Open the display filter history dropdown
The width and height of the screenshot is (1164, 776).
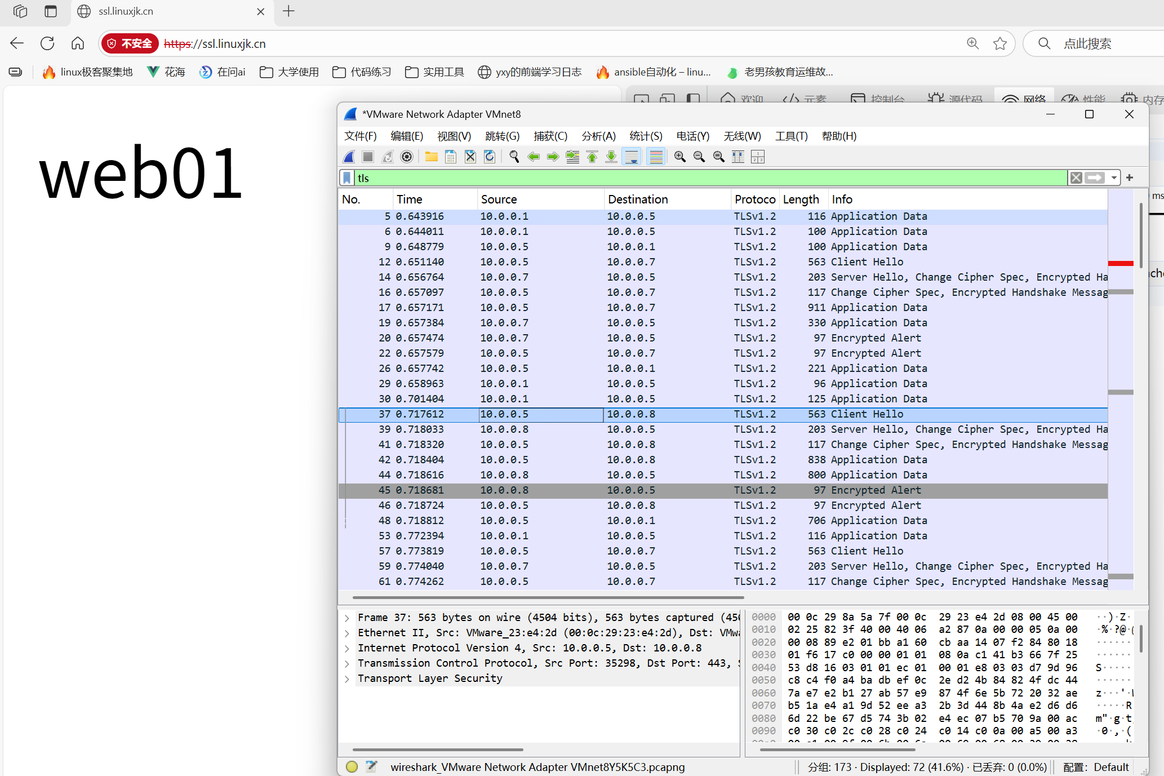(x=1114, y=178)
